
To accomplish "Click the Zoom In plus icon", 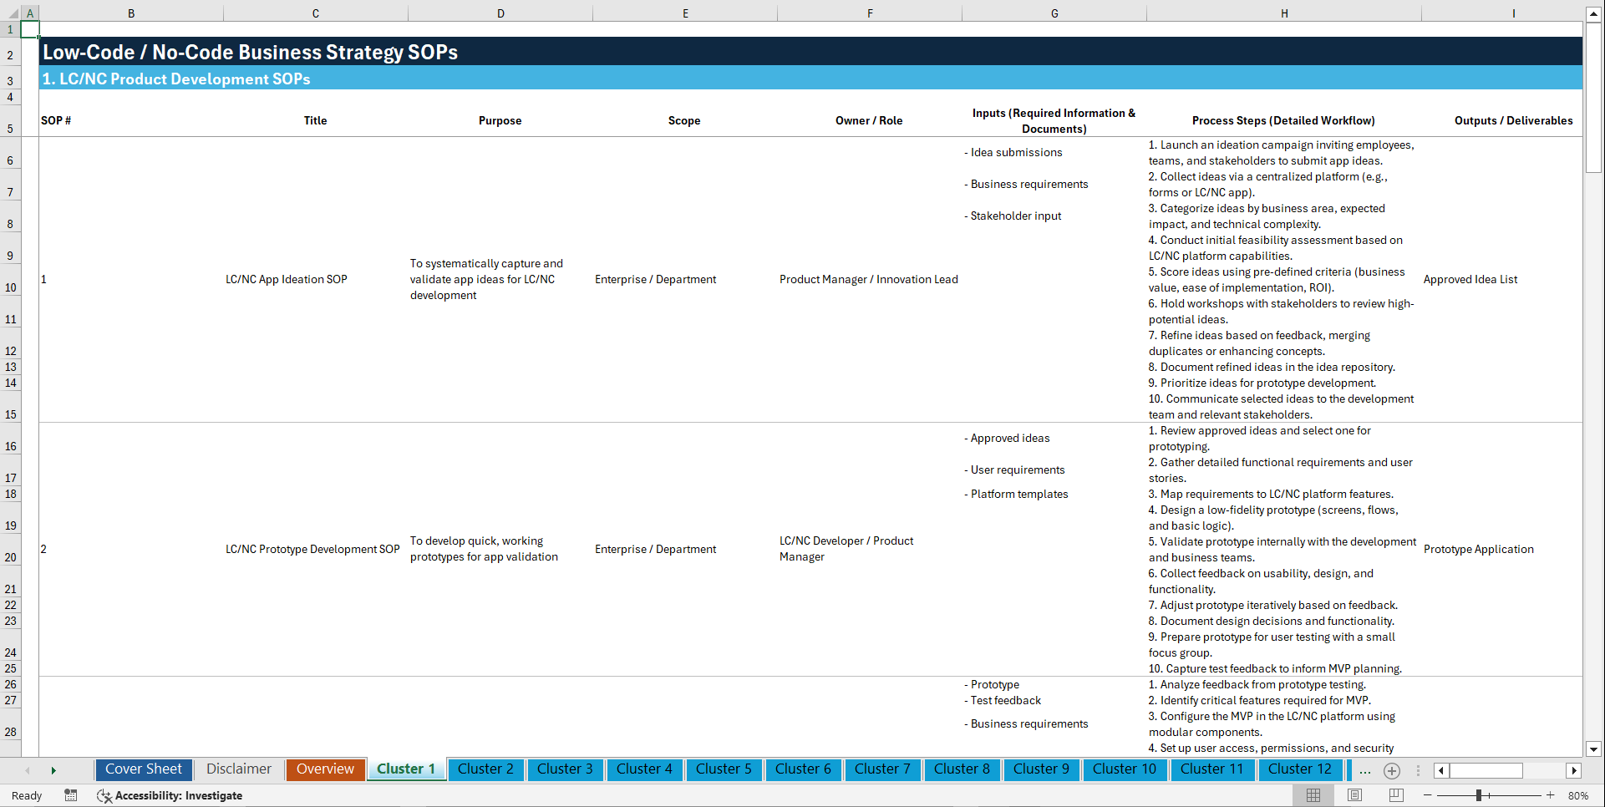I will pyautogui.click(x=1552, y=795).
